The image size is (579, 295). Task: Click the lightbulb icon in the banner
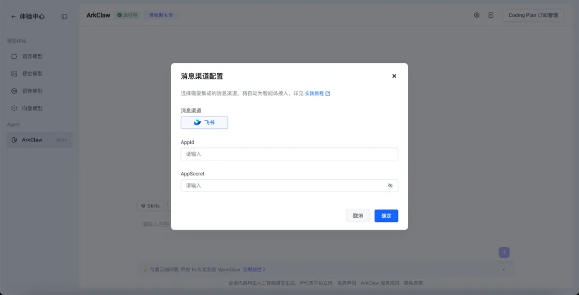click(x=145, y=270)
